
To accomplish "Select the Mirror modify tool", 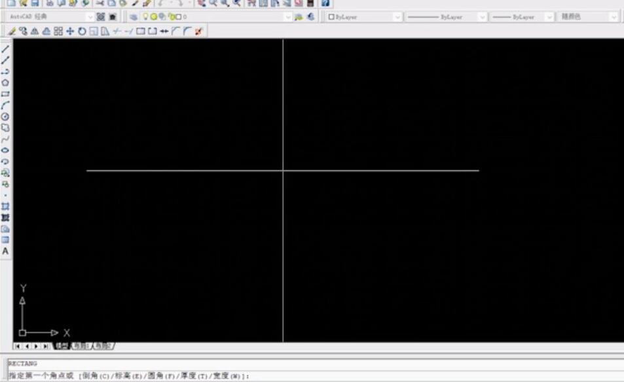I will 35,31.
